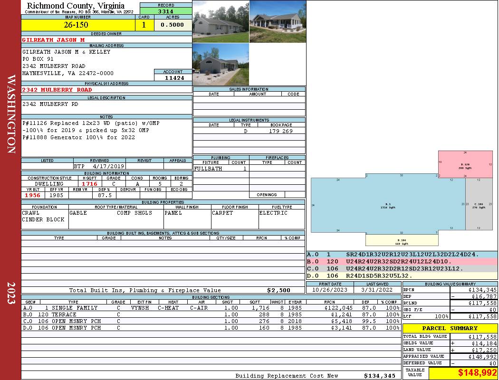Click the acres value 0.5000
This screenshot has width=499, height=380.
173,25
